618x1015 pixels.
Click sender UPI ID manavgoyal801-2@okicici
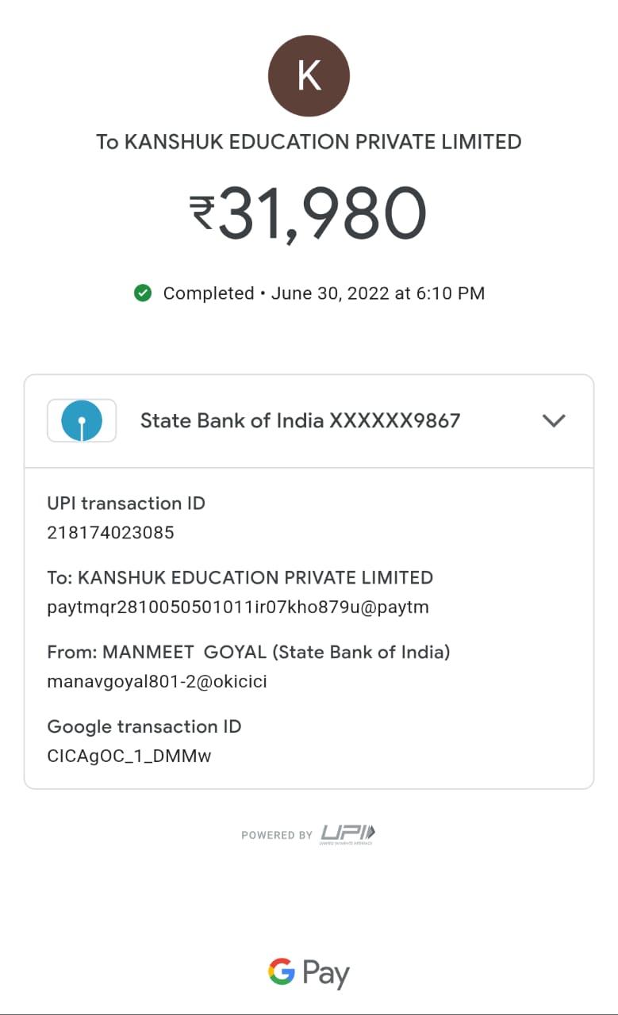click(x=157, y=681)
